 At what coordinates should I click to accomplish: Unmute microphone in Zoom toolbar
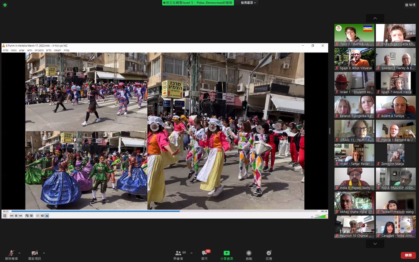click(x=11, y=255)
